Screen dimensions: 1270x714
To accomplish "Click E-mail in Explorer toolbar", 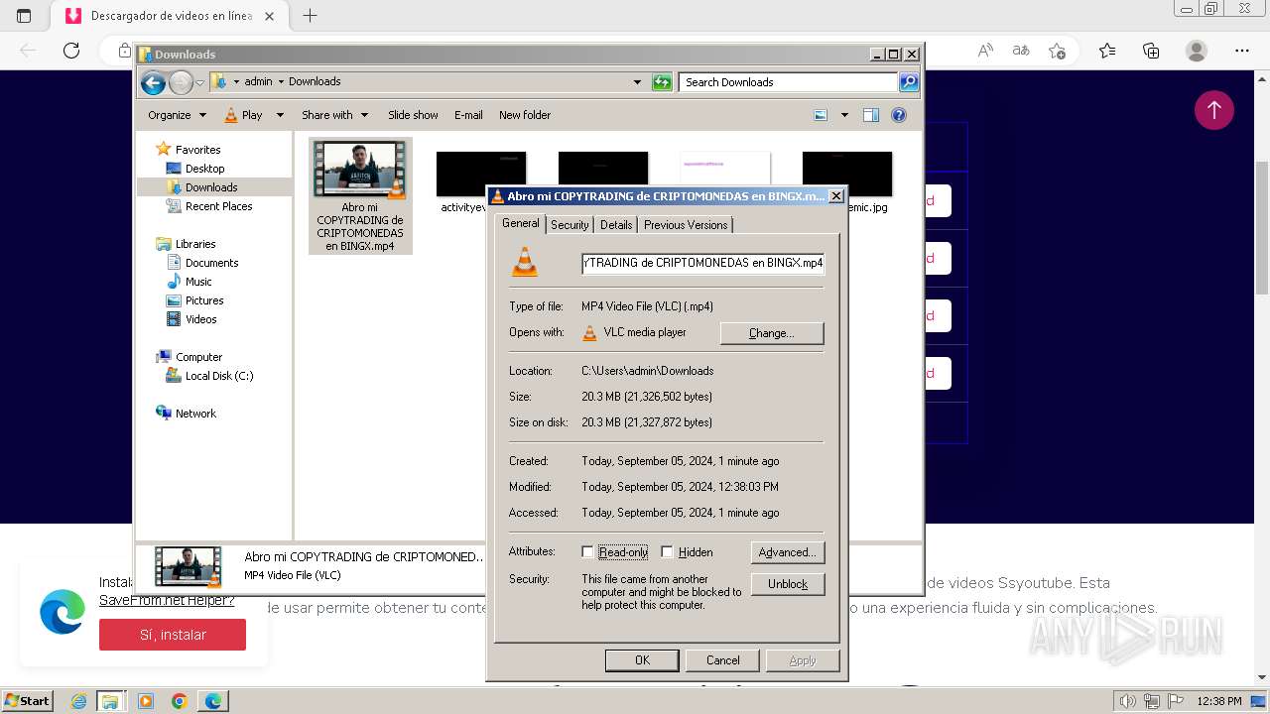I will (x=468, y=115).
